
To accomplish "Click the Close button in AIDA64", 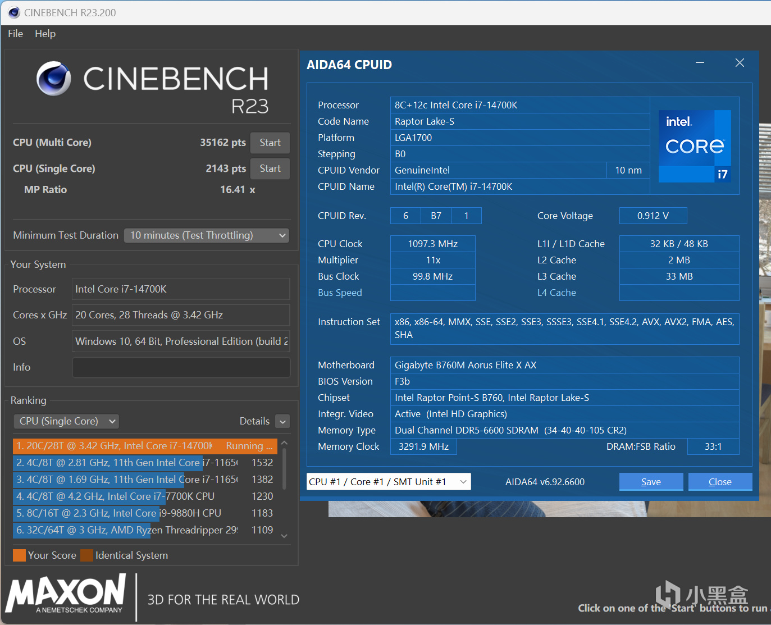I will pyautogui.click(x=720, y=482).
